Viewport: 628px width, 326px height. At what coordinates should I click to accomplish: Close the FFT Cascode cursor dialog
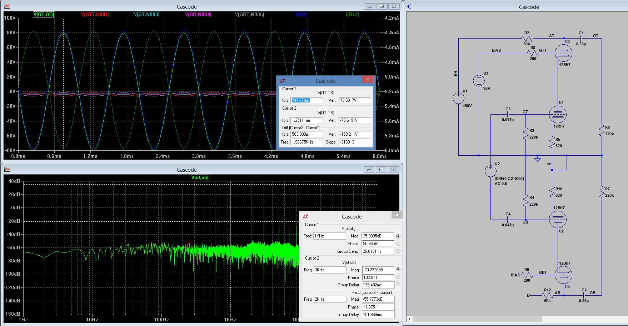397,215
